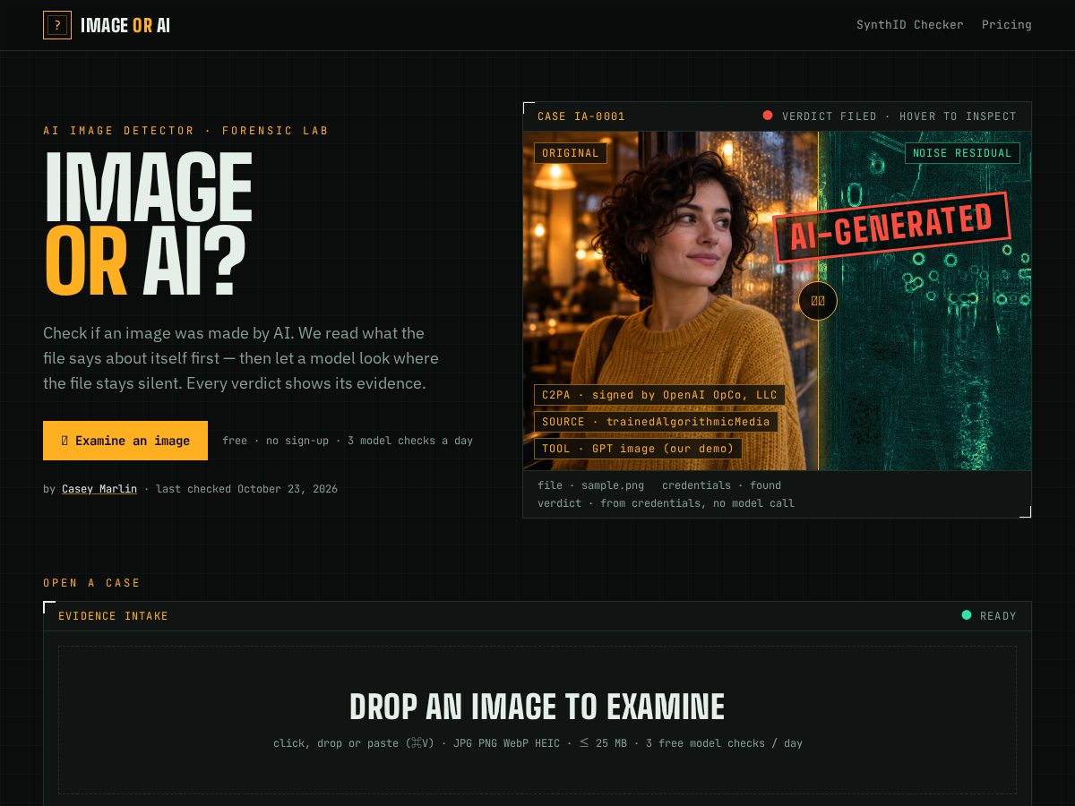Click the drop zone to upload image

coord(537,720)
